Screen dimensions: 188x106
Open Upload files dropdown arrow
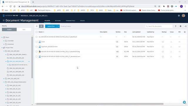[58, 26]
